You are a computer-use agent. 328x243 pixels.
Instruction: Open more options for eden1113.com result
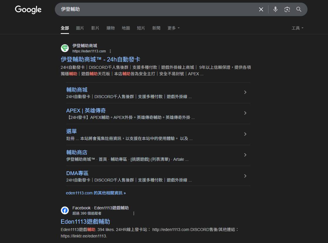(110, 51)
